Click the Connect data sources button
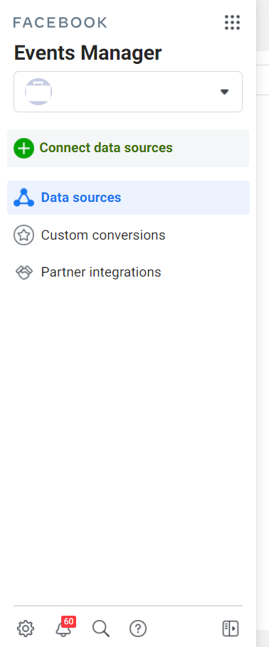 point(128,148)
